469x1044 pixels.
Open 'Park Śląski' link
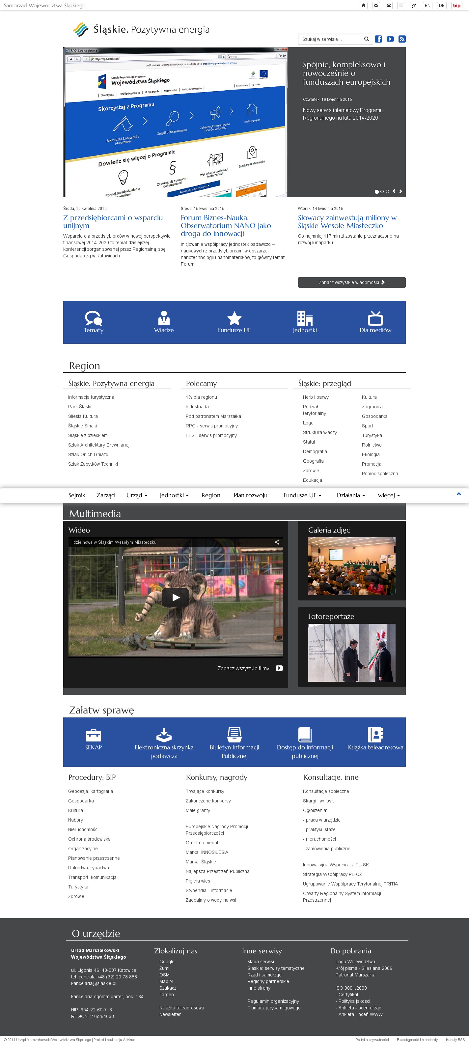tap(79, 407)
